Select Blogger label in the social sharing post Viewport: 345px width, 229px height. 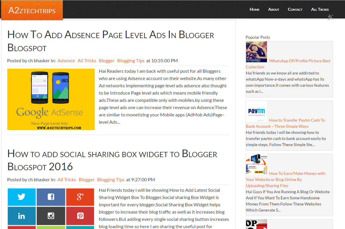(86, 180)
